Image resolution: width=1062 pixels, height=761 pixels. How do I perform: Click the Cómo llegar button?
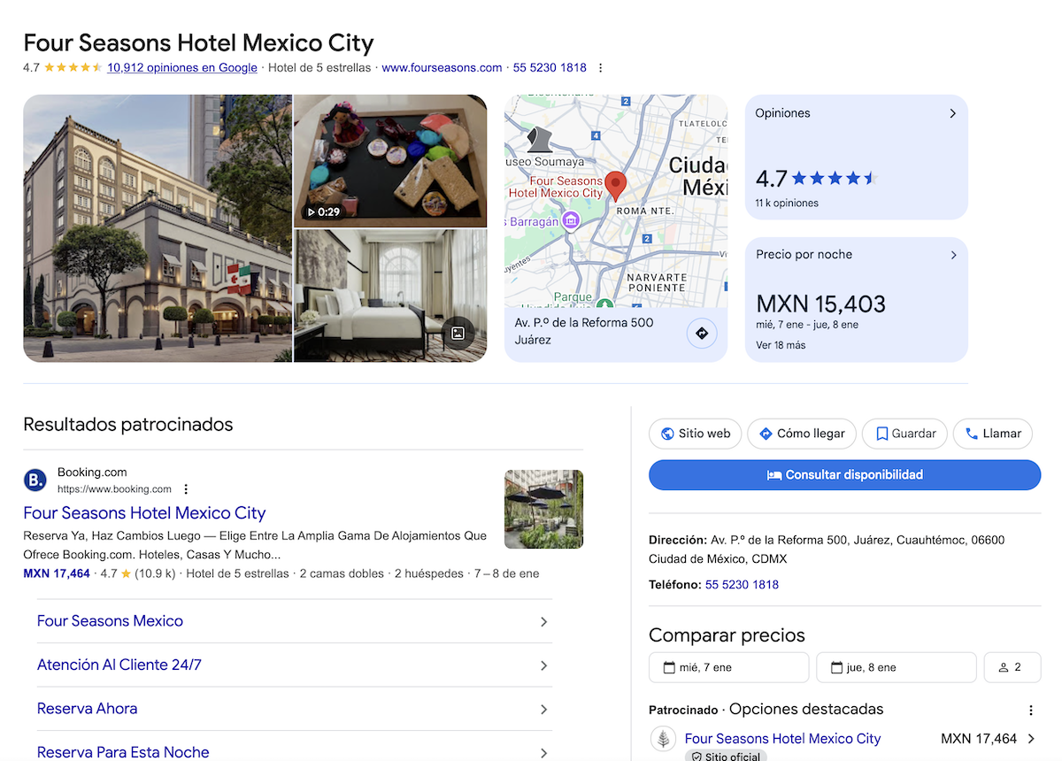(x=802, y=434)
